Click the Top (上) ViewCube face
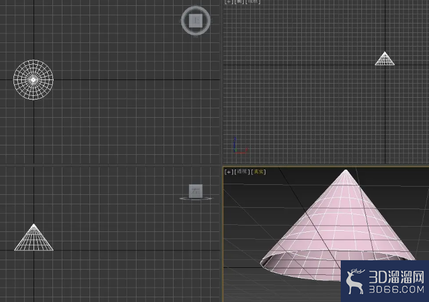Viewport: 429px width, 302px height. click(x=195, y=21)
